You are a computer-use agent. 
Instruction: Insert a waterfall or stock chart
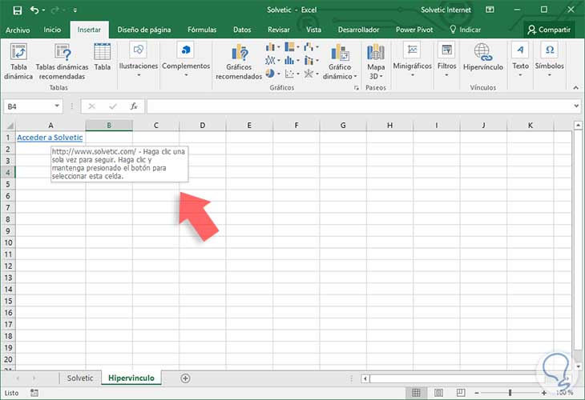coord(311,47)
